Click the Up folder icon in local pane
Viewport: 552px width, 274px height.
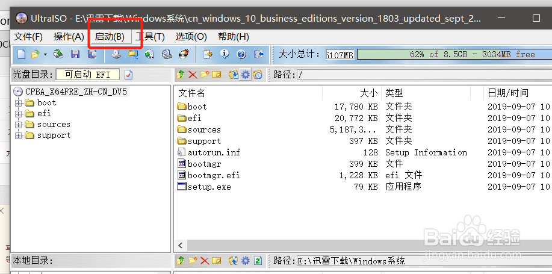(x=181, y=261)
